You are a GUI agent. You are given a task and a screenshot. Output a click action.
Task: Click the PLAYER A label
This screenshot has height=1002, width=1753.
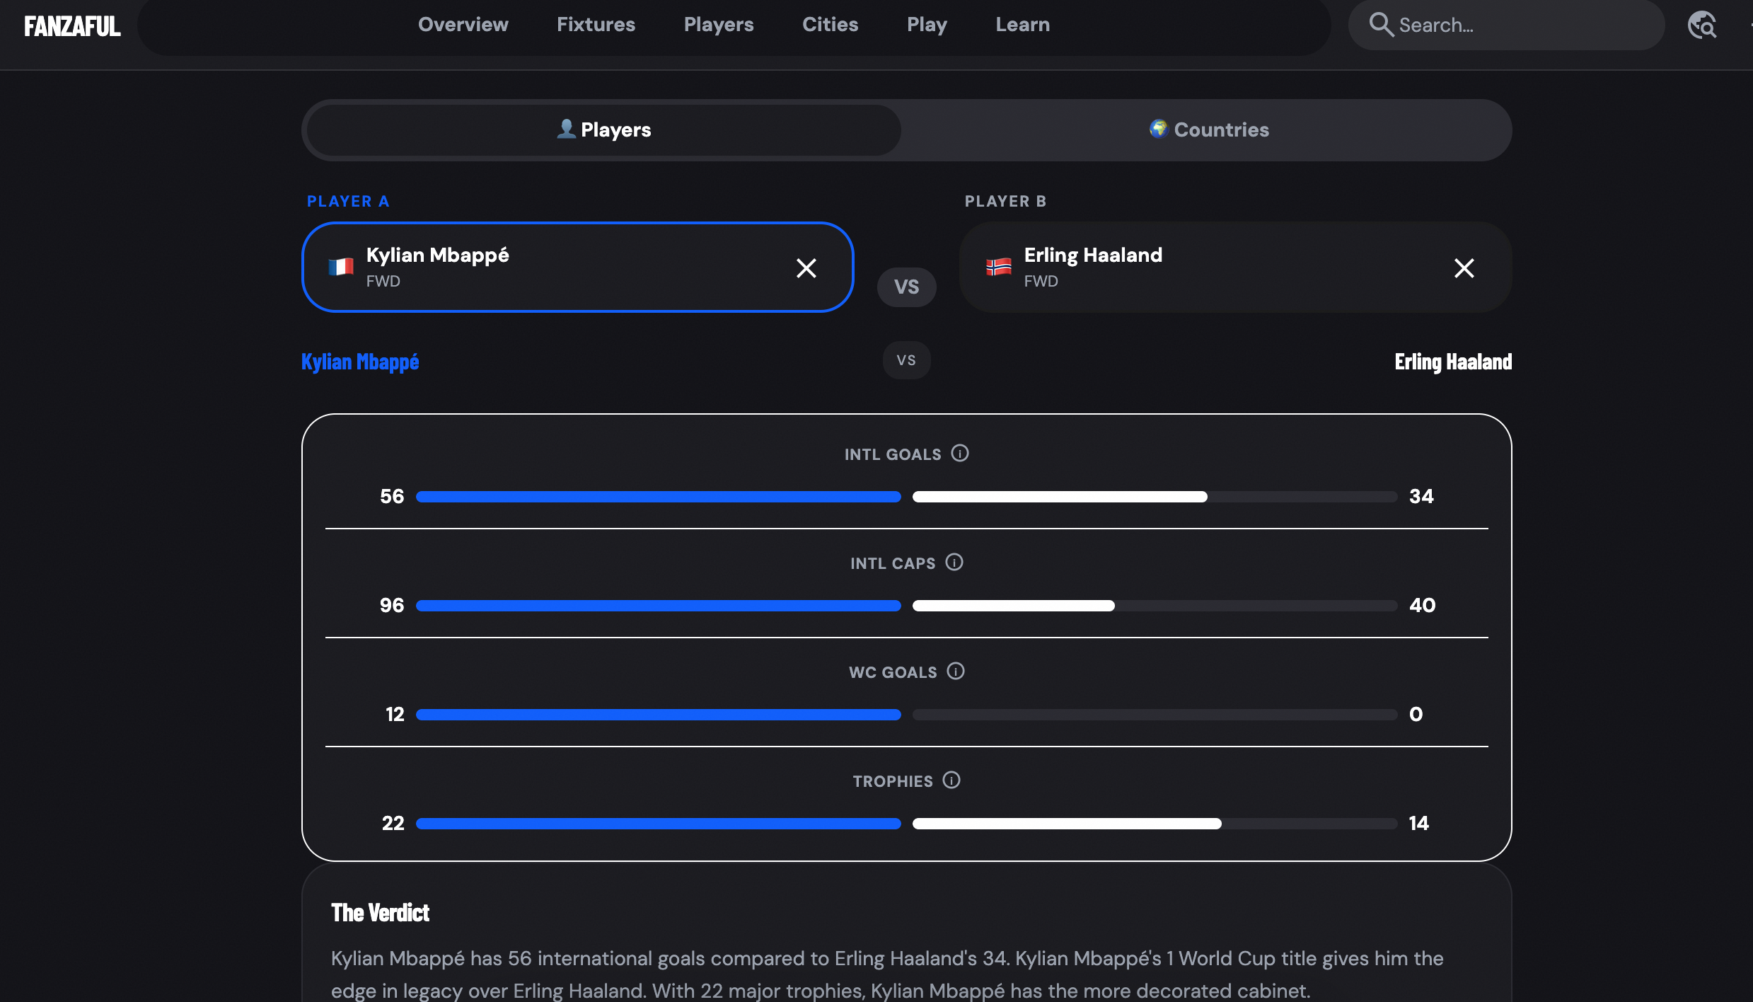pyautogui.click(x=348, y=202)
